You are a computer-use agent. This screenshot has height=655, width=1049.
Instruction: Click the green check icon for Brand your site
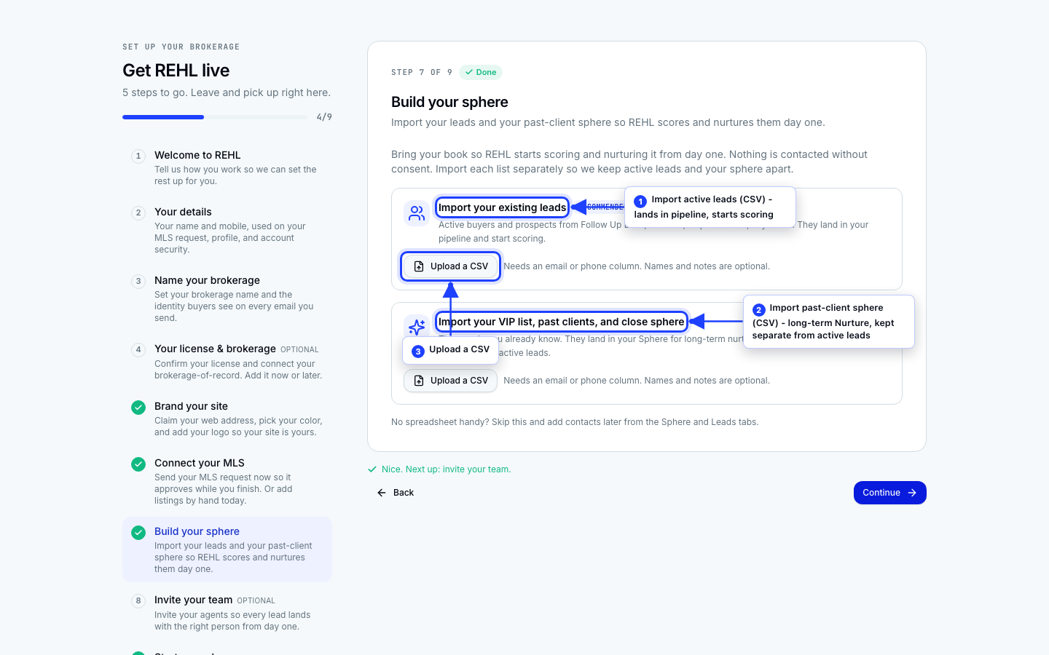coord(138,408)
